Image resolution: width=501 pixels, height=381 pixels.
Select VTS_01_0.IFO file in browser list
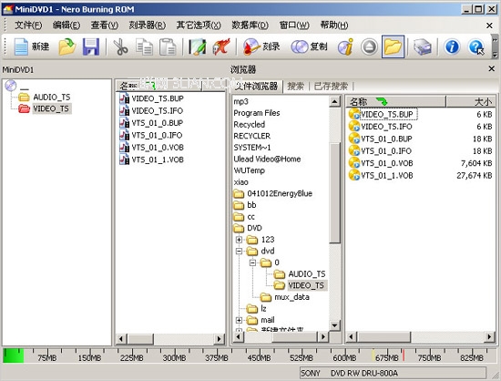386,151
